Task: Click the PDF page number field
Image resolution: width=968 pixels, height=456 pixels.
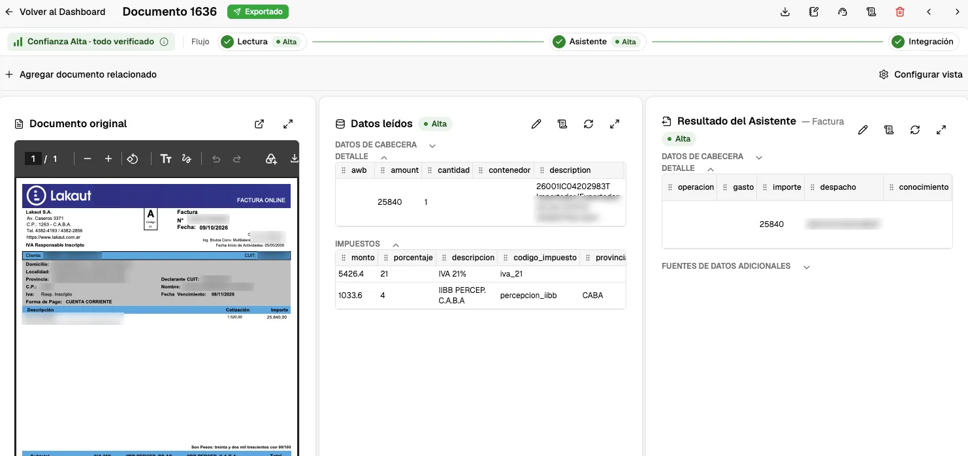Action: [x=33, y=159]
